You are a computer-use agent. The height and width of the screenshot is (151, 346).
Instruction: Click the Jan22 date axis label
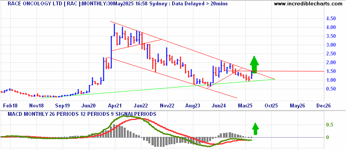click(141, 106)
